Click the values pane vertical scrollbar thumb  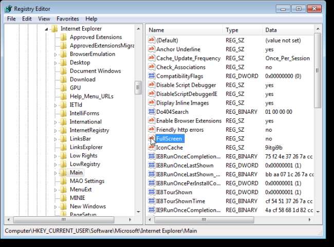(x=318, y=70)
